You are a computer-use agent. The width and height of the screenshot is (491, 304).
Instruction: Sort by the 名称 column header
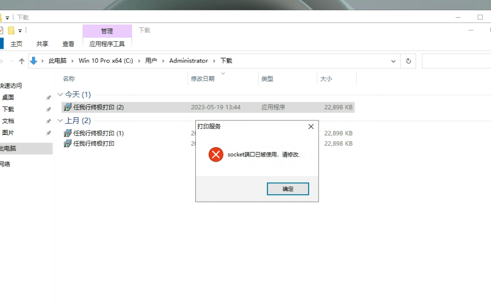[69, 79]
